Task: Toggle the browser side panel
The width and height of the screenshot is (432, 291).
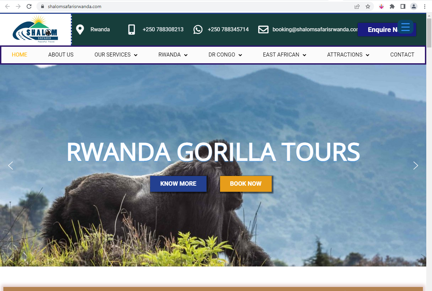Action: [403, 6]
